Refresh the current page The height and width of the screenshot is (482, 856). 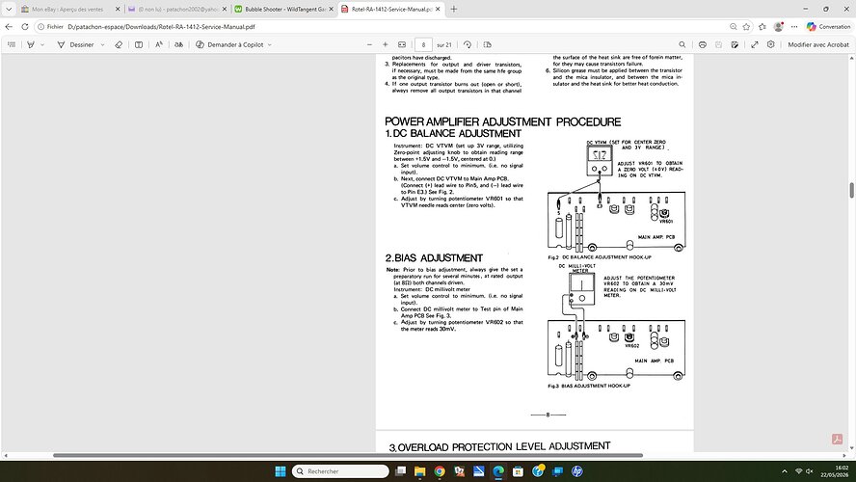click(x=24, y=26)
